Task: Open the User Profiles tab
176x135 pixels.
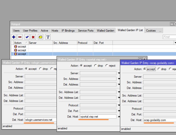Action: tap(30, 30)
